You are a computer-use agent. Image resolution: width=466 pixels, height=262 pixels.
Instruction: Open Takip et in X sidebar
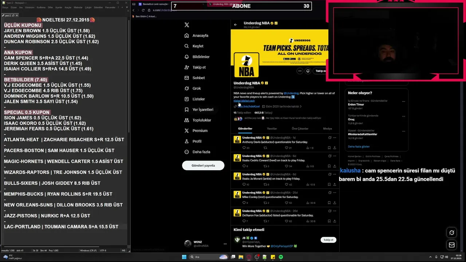[195, 67]
